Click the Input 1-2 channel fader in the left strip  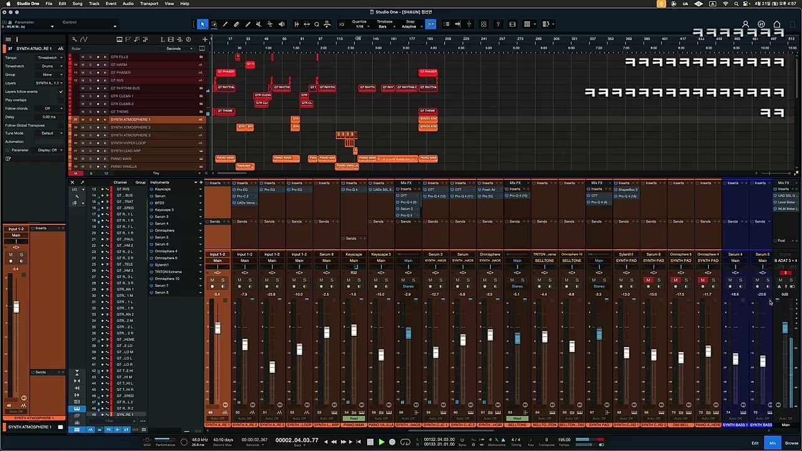[16, 307]
